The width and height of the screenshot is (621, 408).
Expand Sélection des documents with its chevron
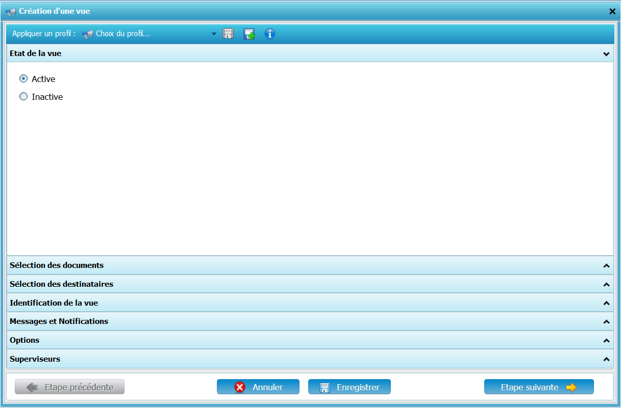[606, 265]
